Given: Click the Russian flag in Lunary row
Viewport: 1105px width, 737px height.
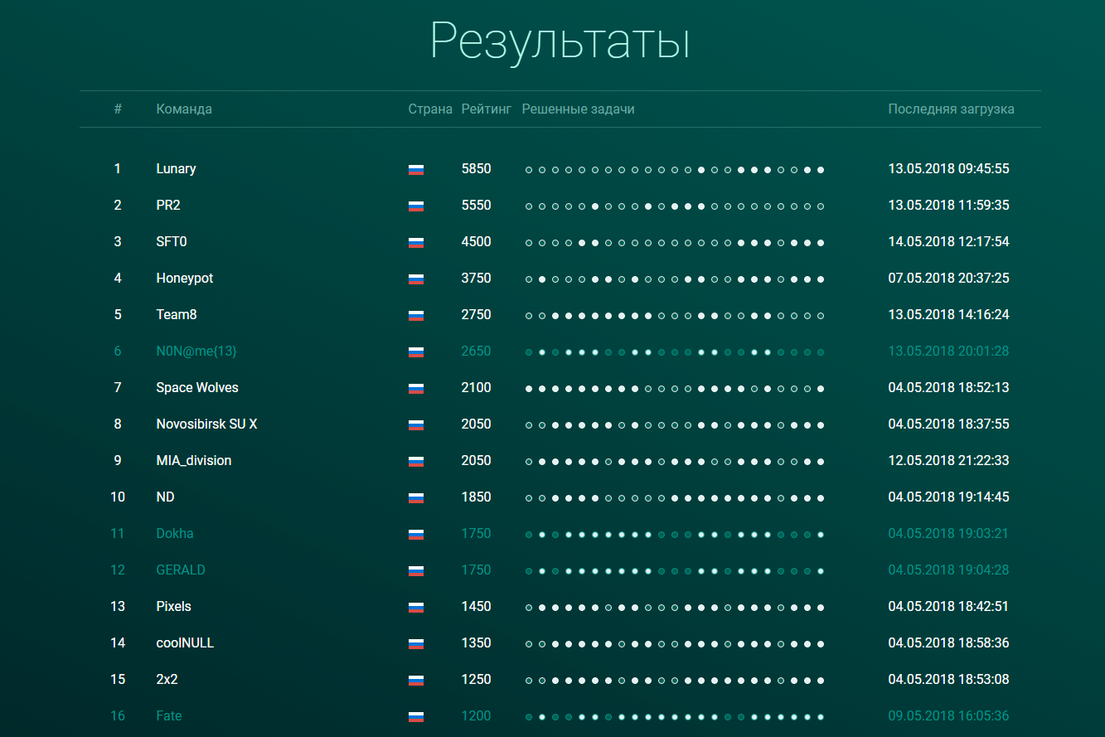Looking at the screenshot, I should click(416, 170).
